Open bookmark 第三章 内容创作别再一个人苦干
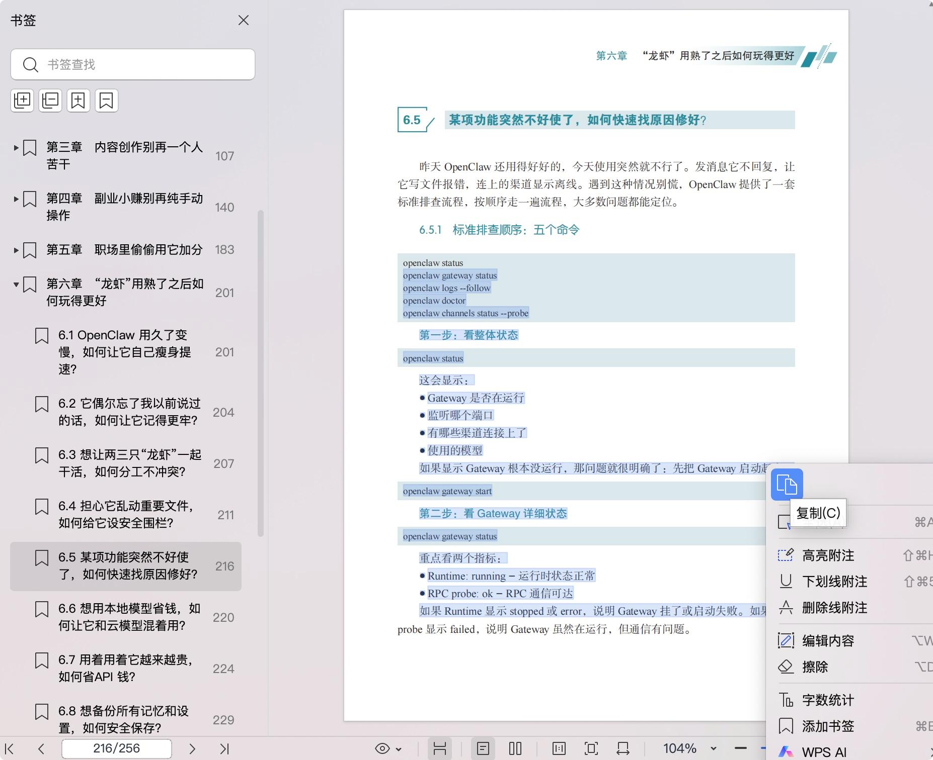Image resolution: width=933 pixels, height=760 pixels. tap(124, 155)
